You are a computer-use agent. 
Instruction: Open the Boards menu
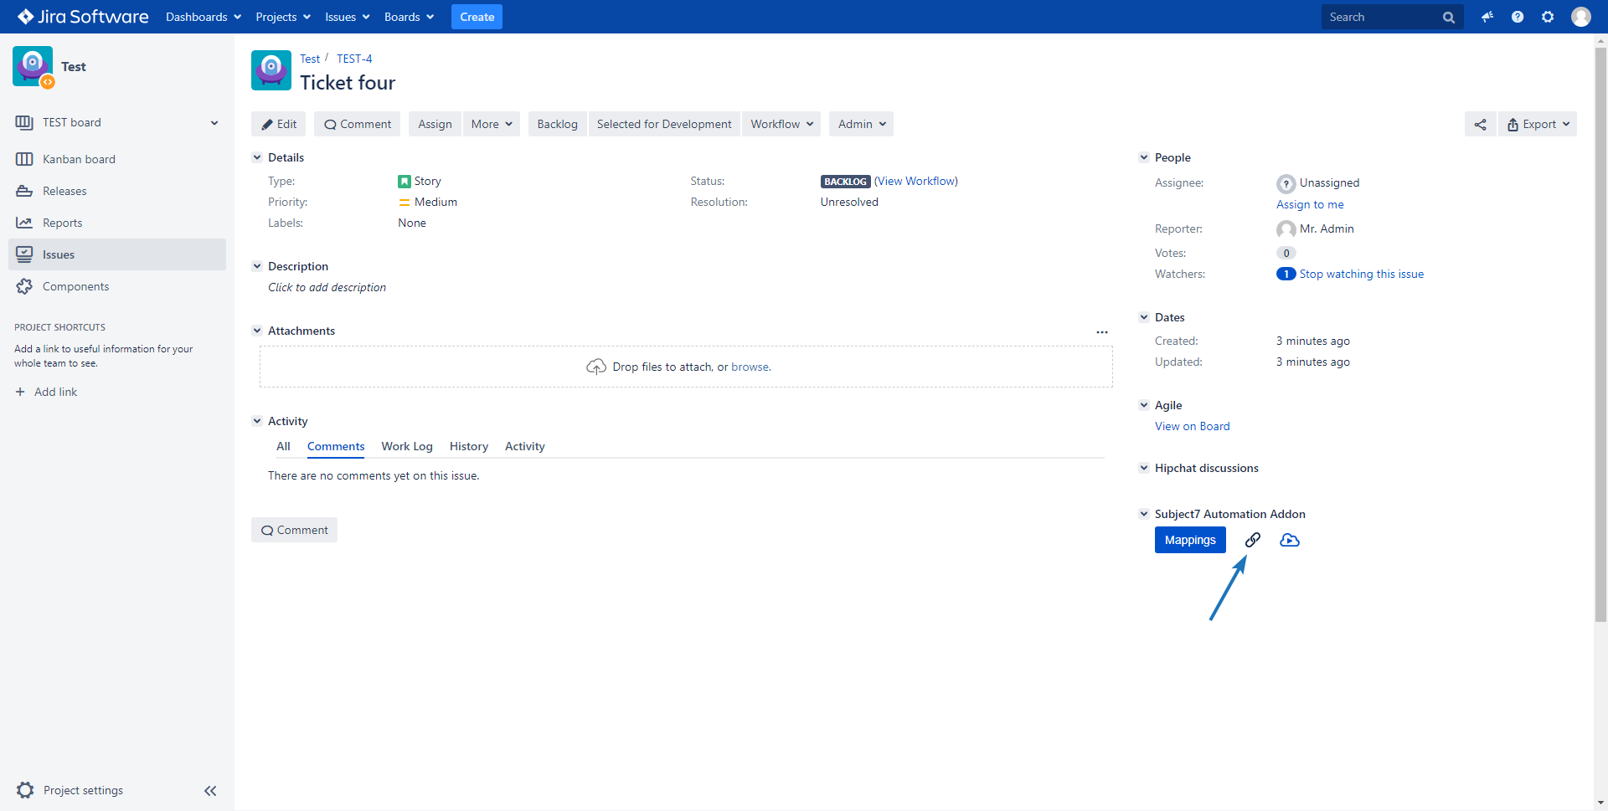click(408, 17)
